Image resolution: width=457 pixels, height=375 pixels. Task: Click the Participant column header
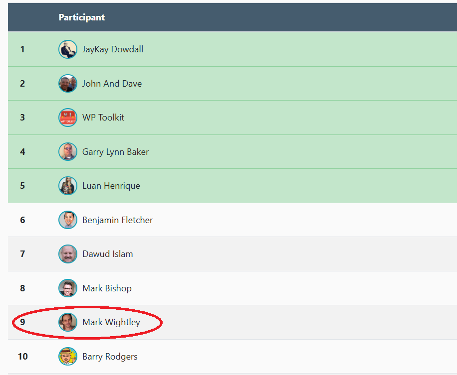[82, 17]
